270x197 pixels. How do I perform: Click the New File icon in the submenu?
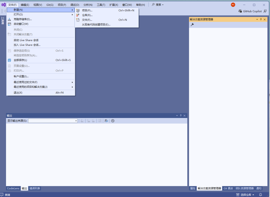[78, 20]
